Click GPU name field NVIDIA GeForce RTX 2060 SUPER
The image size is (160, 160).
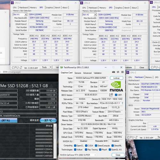point(91,78)
